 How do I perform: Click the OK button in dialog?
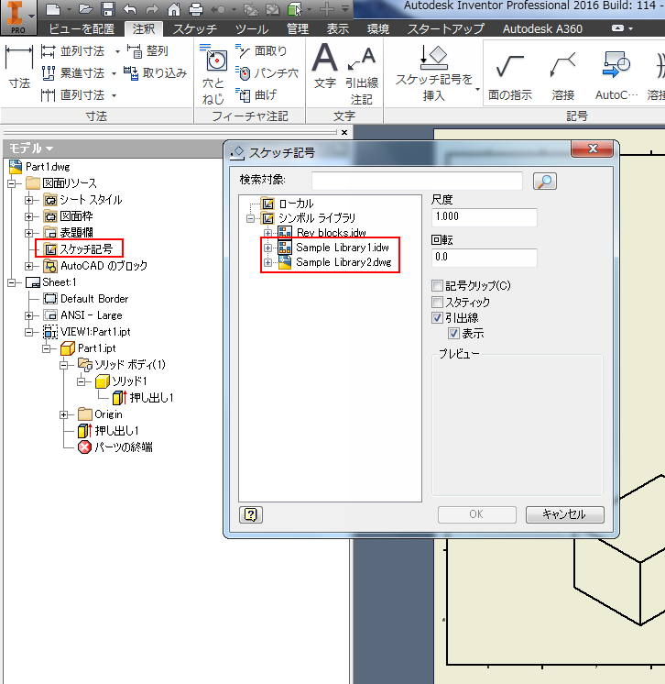pyautogui.click(x=476, y=514)
